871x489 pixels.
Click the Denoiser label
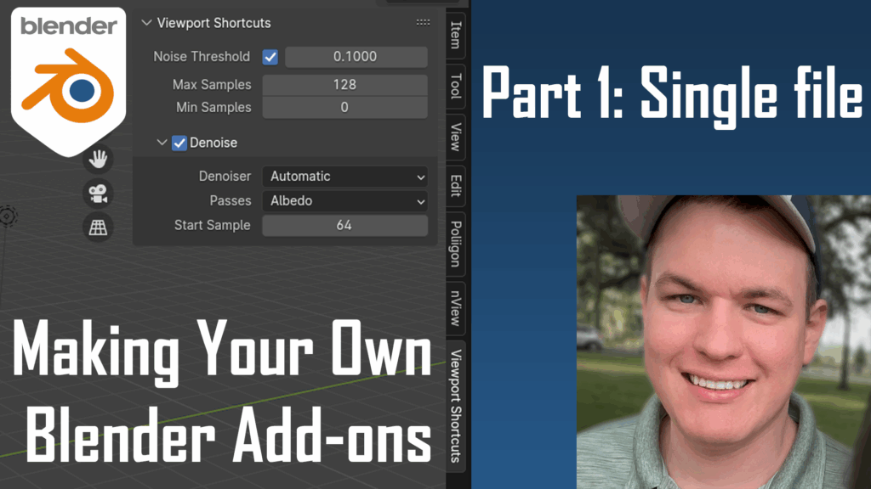pos(225,177)
